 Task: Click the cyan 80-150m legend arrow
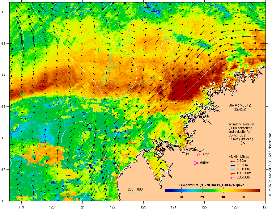point(232,170)
